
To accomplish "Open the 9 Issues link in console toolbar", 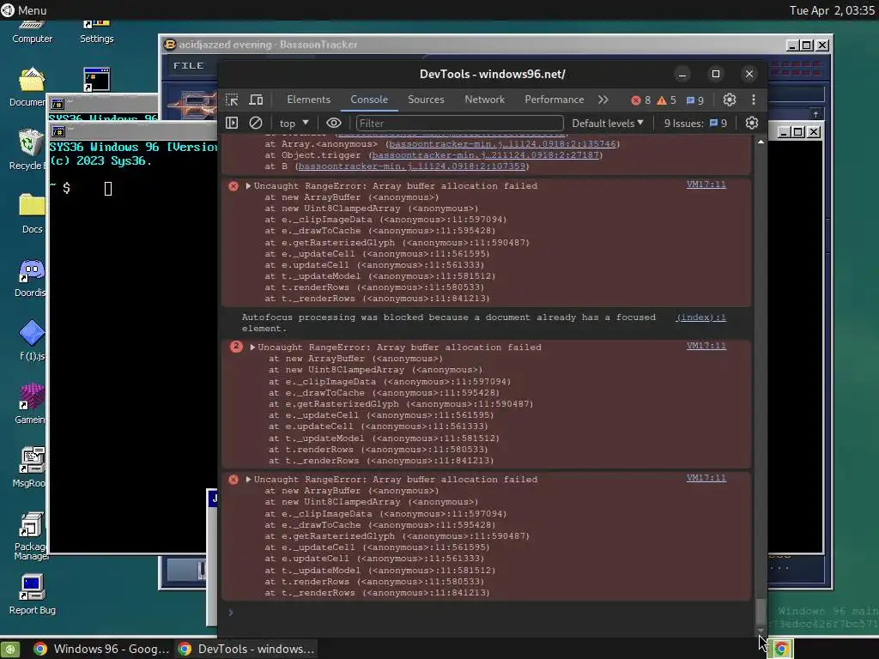I will (695, 124).
